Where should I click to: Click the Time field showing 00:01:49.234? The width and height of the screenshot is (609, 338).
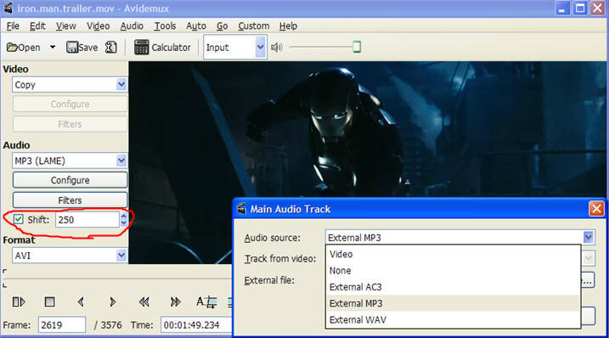pos(196,324)
